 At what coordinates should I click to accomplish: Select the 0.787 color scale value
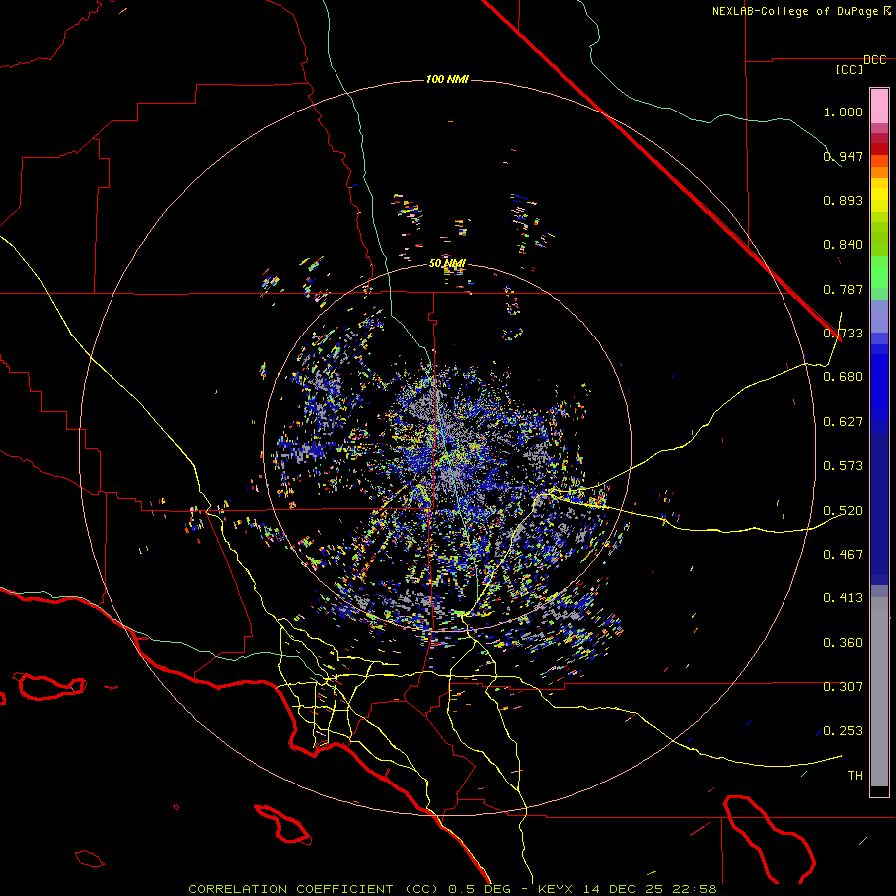click(x=843, y=289)
